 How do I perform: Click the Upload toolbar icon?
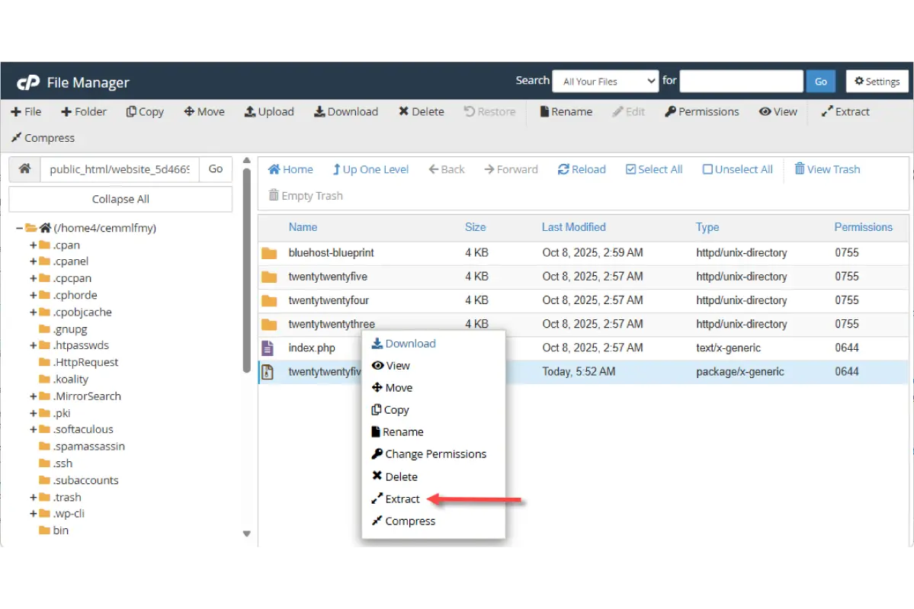point(250,111)
